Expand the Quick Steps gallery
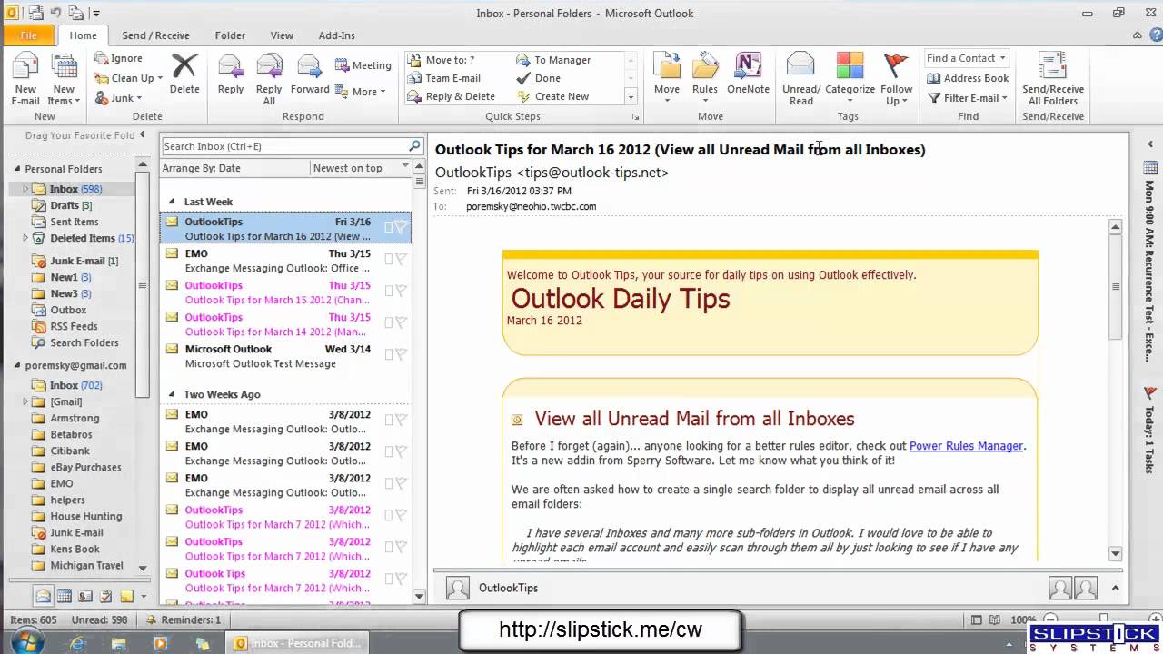This screenshot has height=654, width=1163. pyautogui.click(x=631, y=96)
